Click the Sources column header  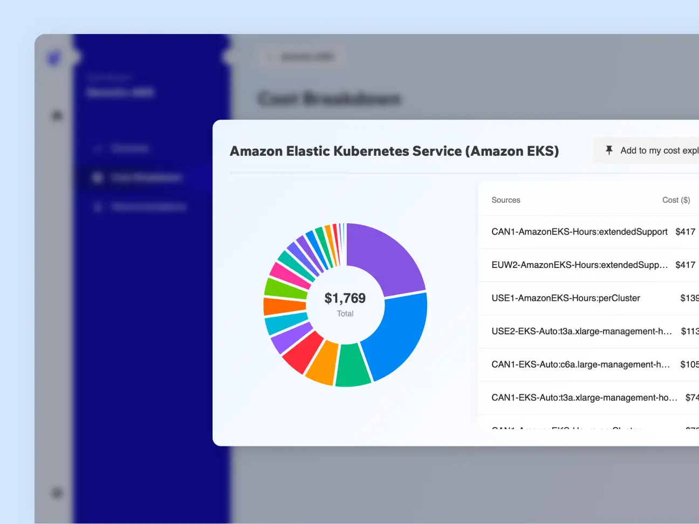pos(506,200)
